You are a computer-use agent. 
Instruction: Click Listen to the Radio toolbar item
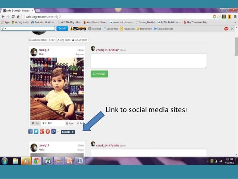tap(163, 29)
